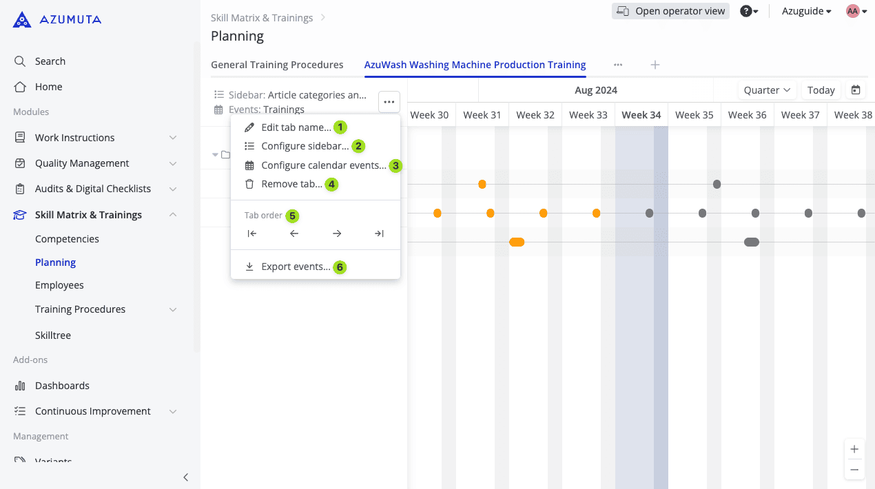Add a new planning tab

coord(655,65)
